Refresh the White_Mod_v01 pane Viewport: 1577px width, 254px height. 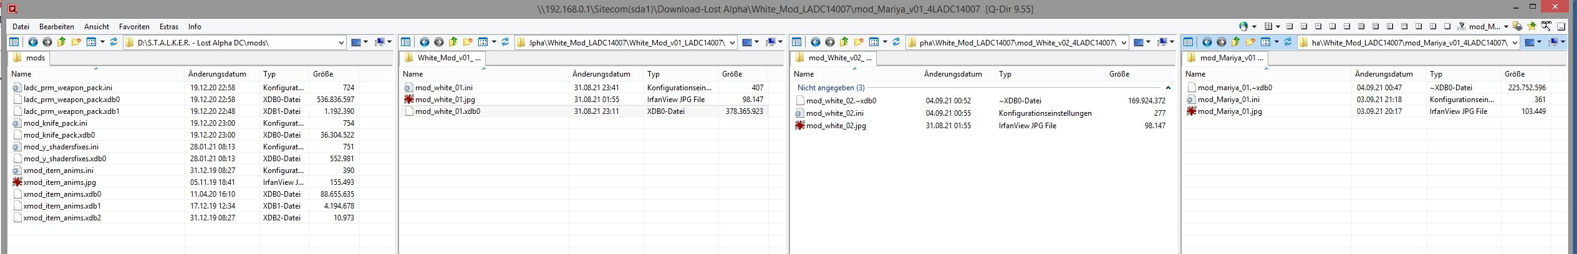coord(505,42)
